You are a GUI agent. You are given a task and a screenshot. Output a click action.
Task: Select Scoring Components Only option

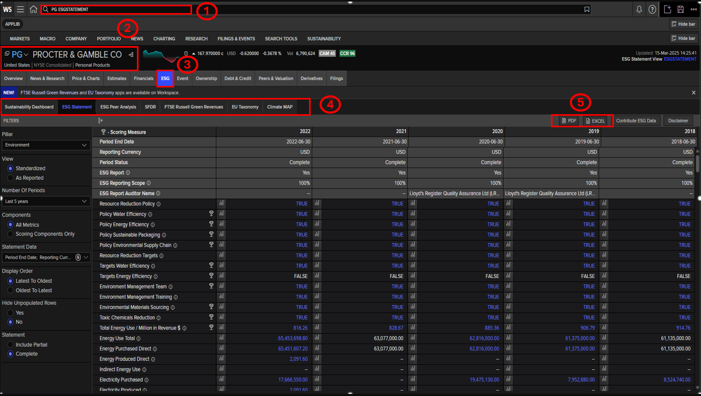click(x=10, y=234)
